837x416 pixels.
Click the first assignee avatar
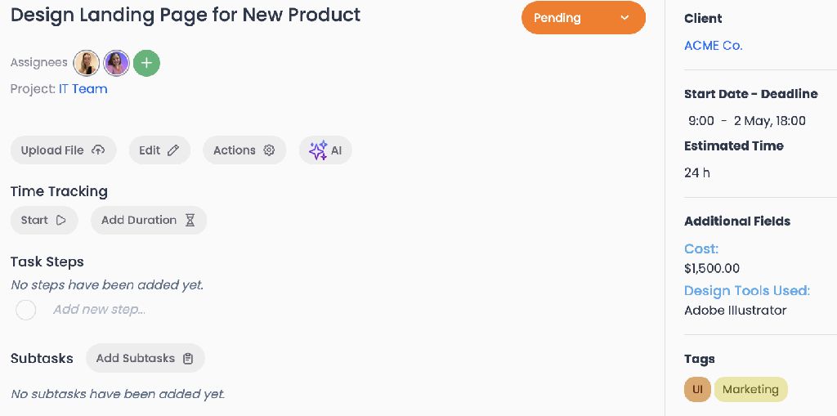87,63
